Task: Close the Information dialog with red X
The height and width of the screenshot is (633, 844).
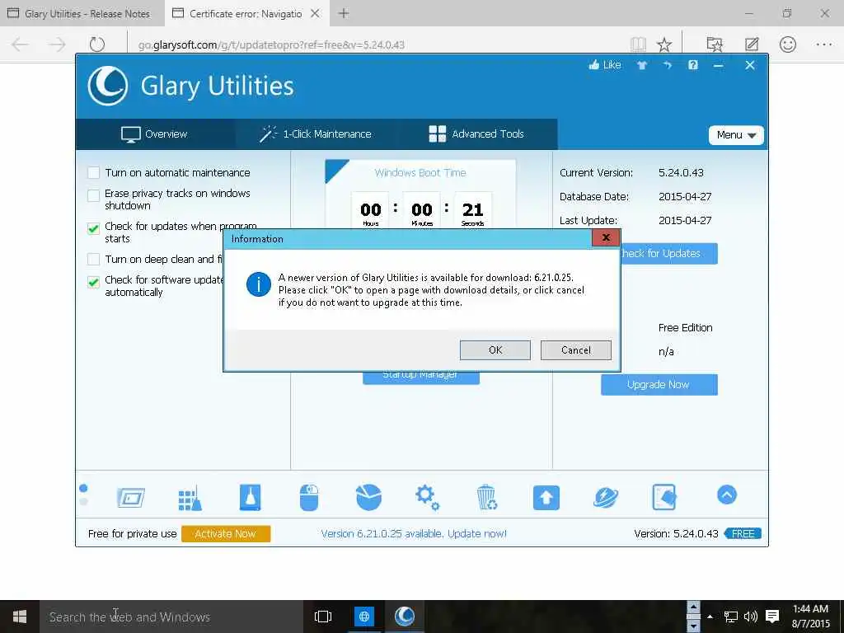Action: pyautogui.click(x=606, y=237)
